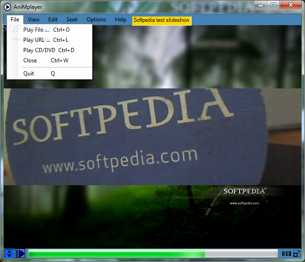This screenshot has height=262, width=305.
Task: Click the AniMplayer title bar logo icon
Action: pos(7,7)
